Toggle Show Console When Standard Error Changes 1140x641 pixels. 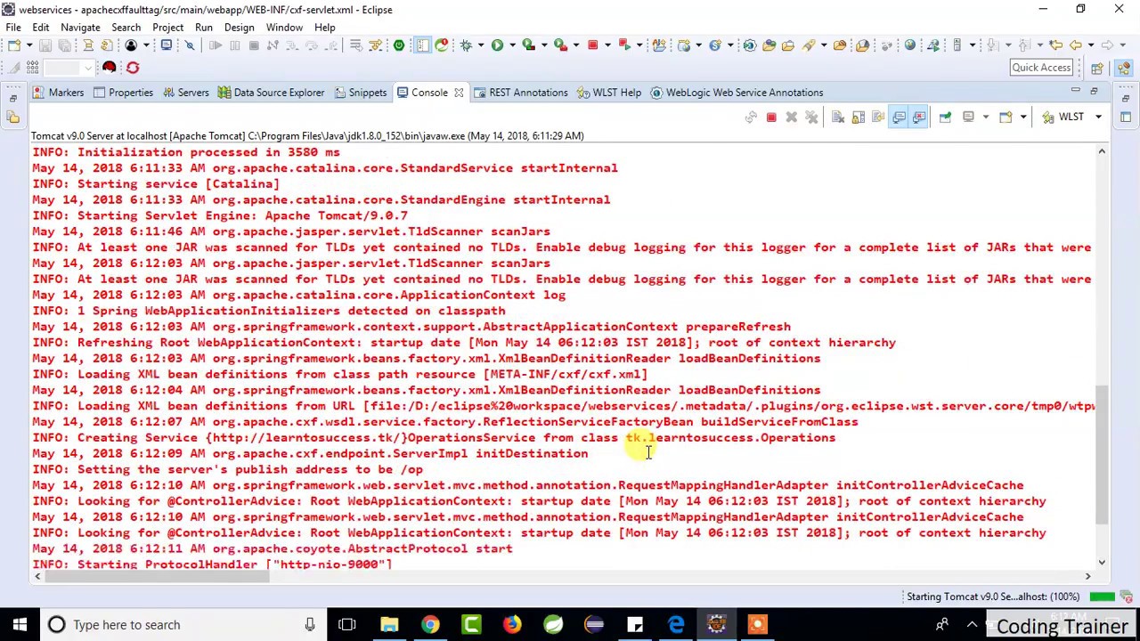pyautogui.click(x=919, y=117)
